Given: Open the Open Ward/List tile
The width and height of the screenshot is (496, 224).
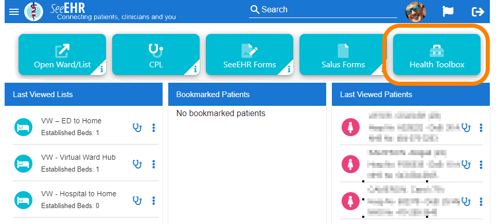Looking at the screenshot, I should 62,55.
